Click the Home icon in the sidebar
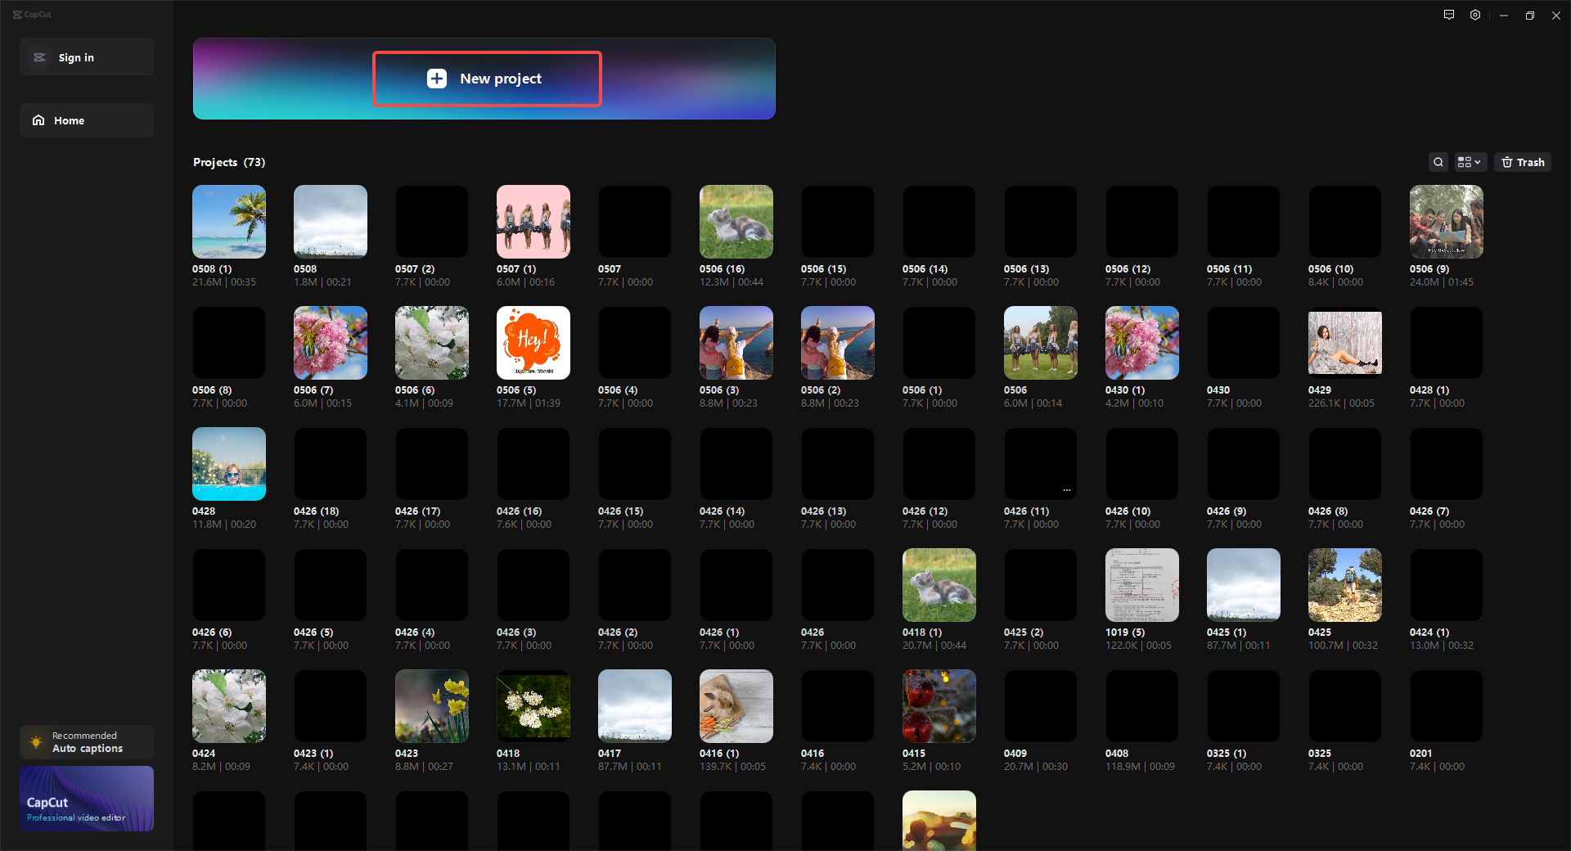The image size is (1571, 851). 38,120
